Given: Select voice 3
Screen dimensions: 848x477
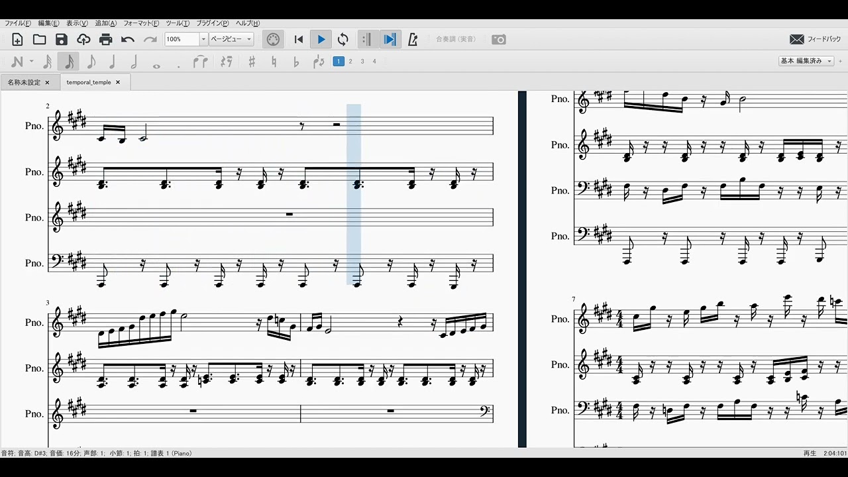Looking at the screenshot, I should click(362, 62).
